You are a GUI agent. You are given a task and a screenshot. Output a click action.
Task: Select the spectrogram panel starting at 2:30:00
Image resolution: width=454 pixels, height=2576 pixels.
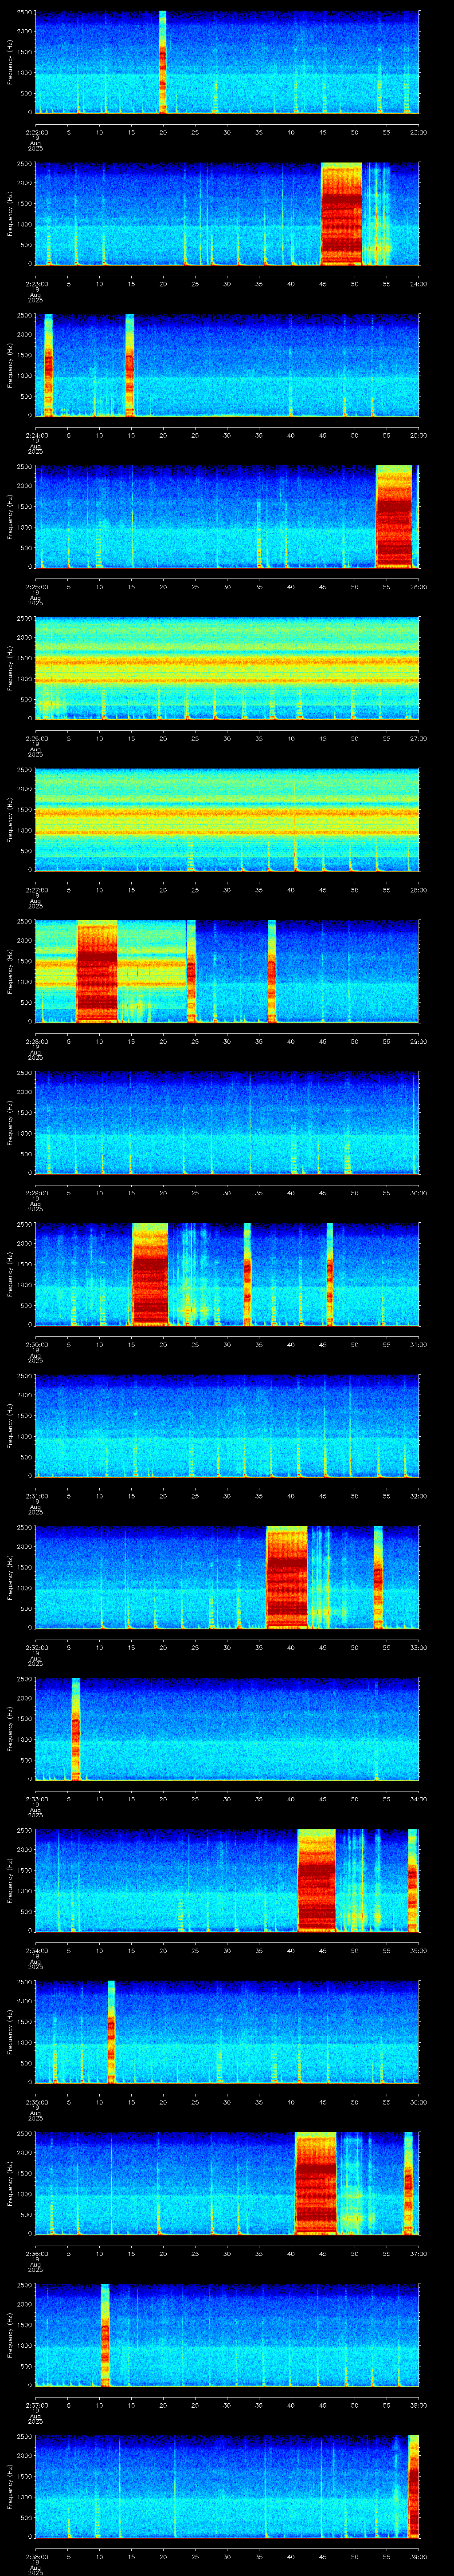227,1274
